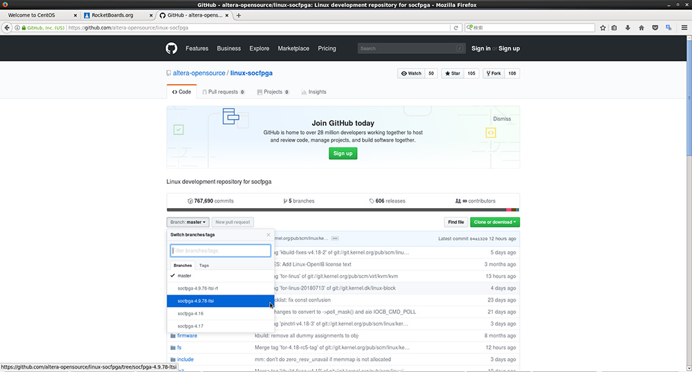Screen dimensions: 692x372
Task: Save page to Pocket icon
Action: (655, 28)
